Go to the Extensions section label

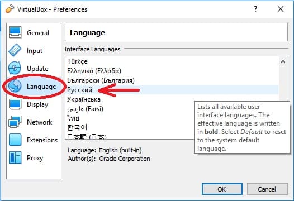(42, 140)
